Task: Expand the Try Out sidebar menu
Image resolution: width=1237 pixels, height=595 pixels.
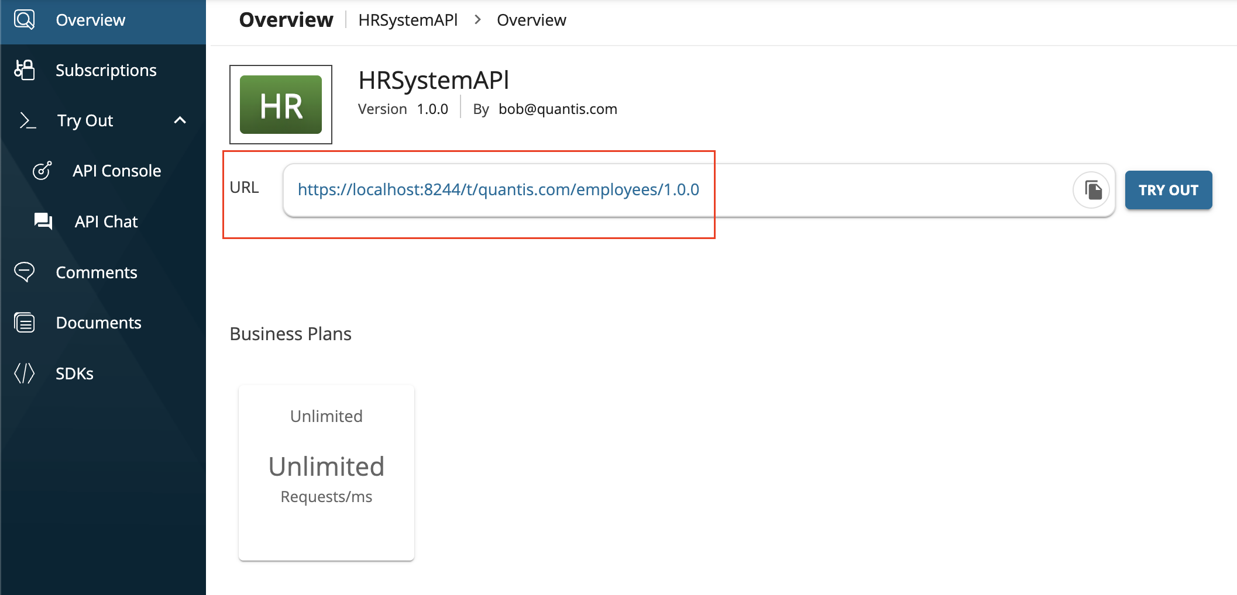Action: 84,120
